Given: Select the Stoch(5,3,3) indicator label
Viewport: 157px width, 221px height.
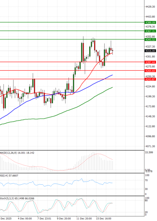Looking at the screenshot, I should pos(6,198).
